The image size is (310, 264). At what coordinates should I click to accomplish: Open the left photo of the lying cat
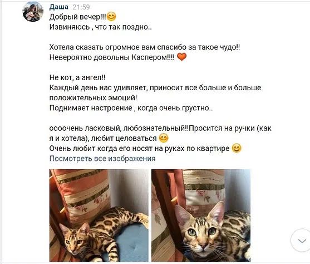click(99, 216)
